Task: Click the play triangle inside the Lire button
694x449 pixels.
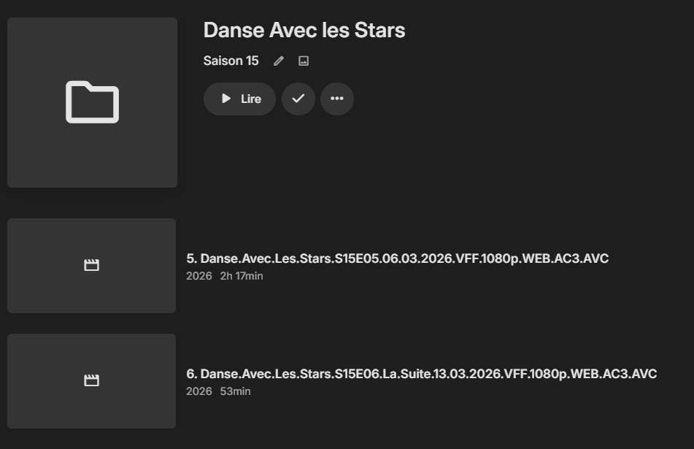Action: pos(226,99)
